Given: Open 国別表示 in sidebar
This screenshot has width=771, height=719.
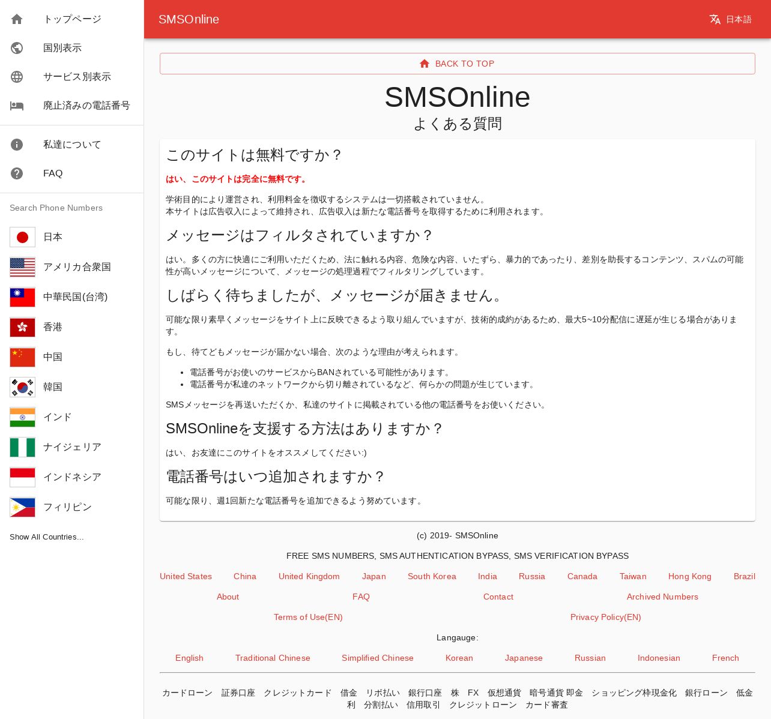Looking at the screenshot, I should click(71, 48).
